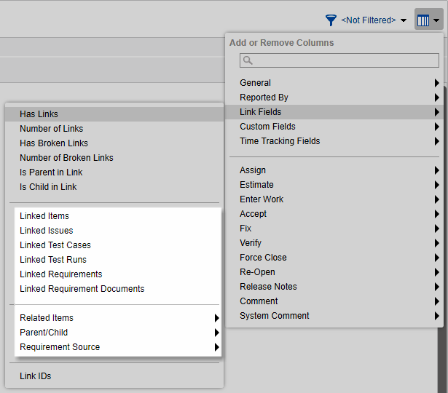The width and height of the screenshot is (448, 393).
Task: Expand the Reported By submenu
Action: pos(264,98)
